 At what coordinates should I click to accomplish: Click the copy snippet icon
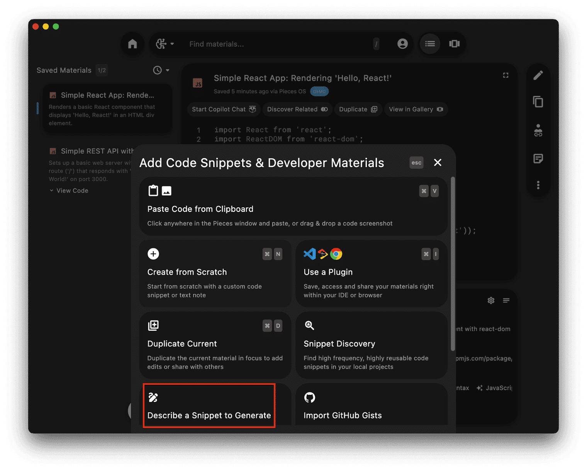(538, 102)
